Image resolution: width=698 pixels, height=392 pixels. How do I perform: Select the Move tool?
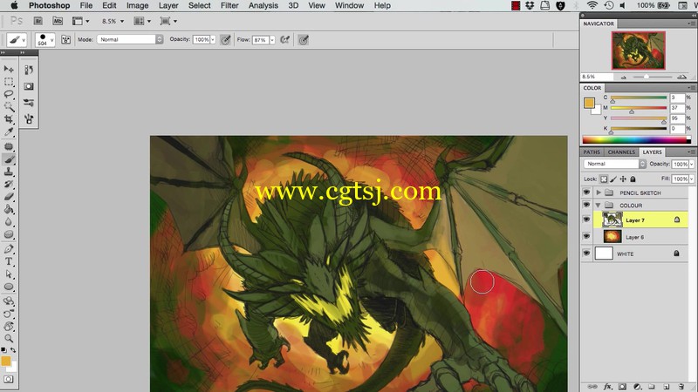coord(9,69)
